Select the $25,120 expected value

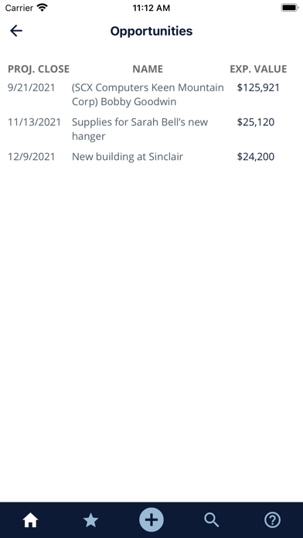pyautogui.click(x=256, y=122)
